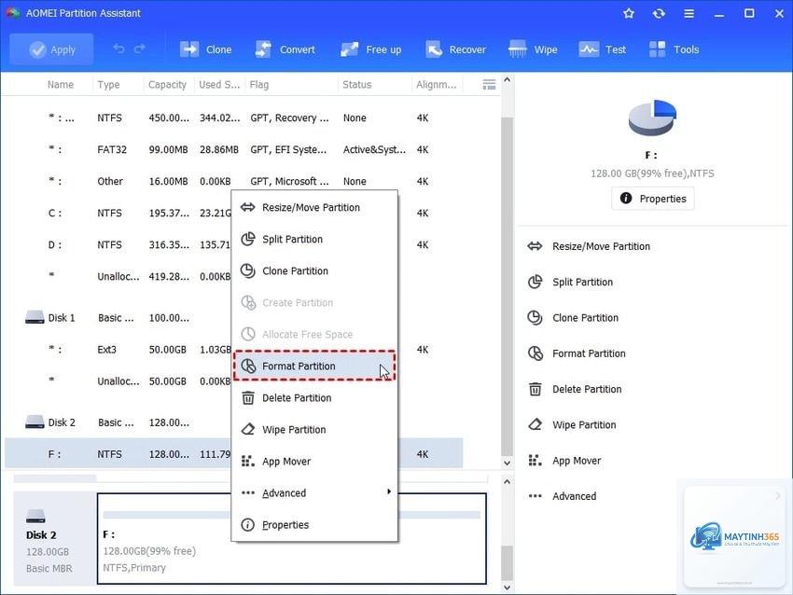Click the Disk 2 icon in disk map
Screen dimensions: 793x595
click(35, 516)
